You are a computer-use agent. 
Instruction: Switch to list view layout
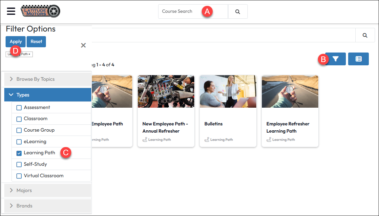point(358,59)
